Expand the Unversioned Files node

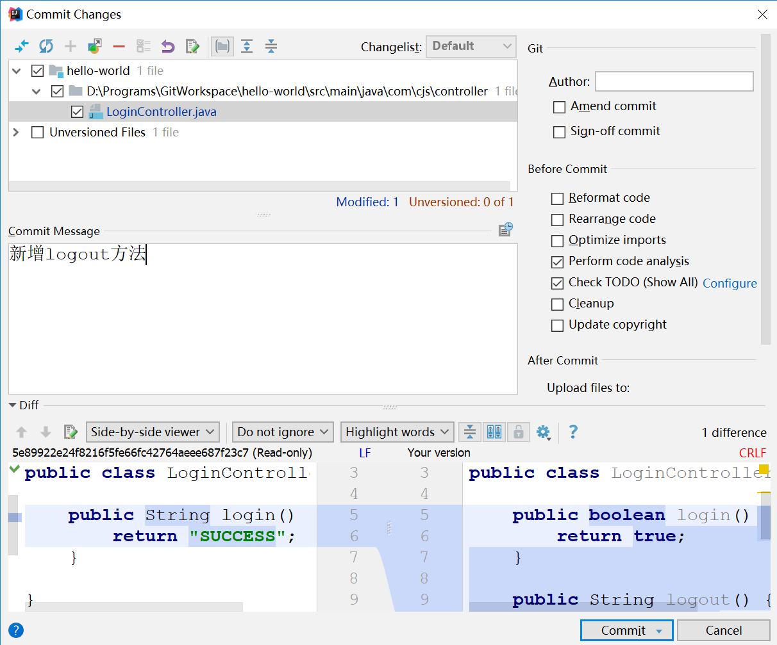click(x=17, y=132)
